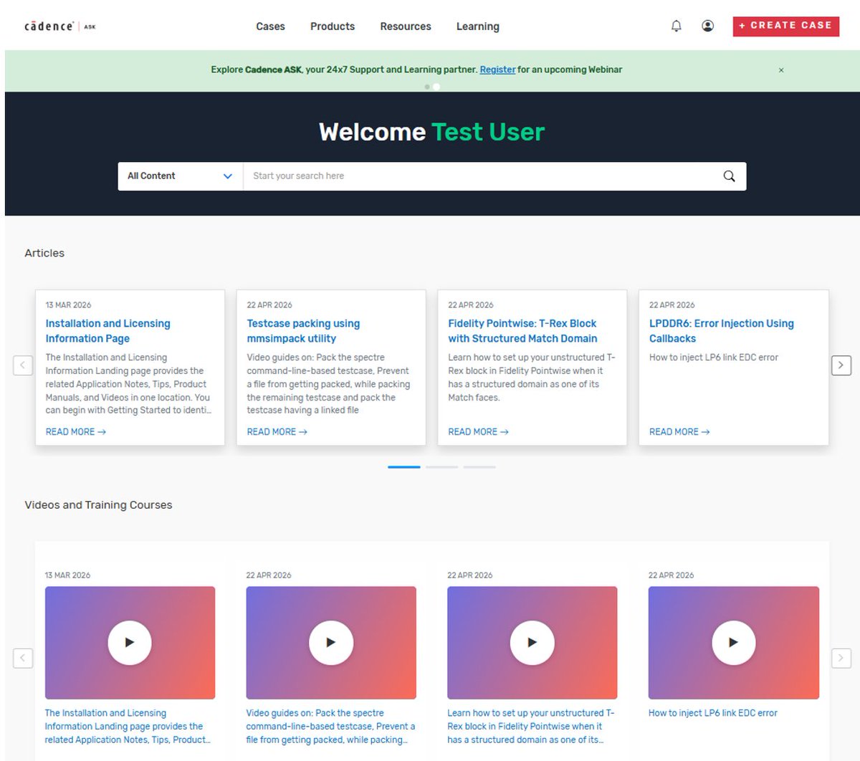This screenshot has width=860, height=761.
Task: Play the spectre testcase packing video
Action: [331, 643]
